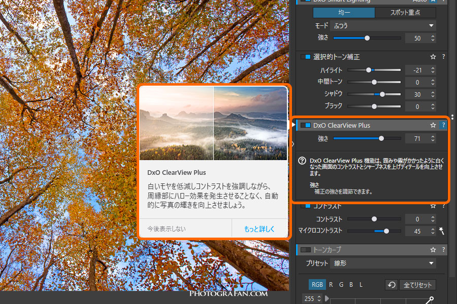Click the マイクロコントラスト slider handle
The width and height of the screenshot is (457, 304).
click(386, 231)
